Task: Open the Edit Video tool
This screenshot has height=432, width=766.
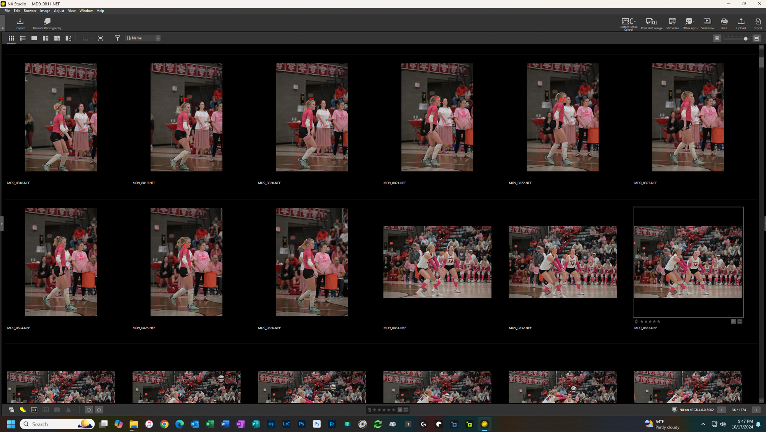Action: (x=672, y=23)
